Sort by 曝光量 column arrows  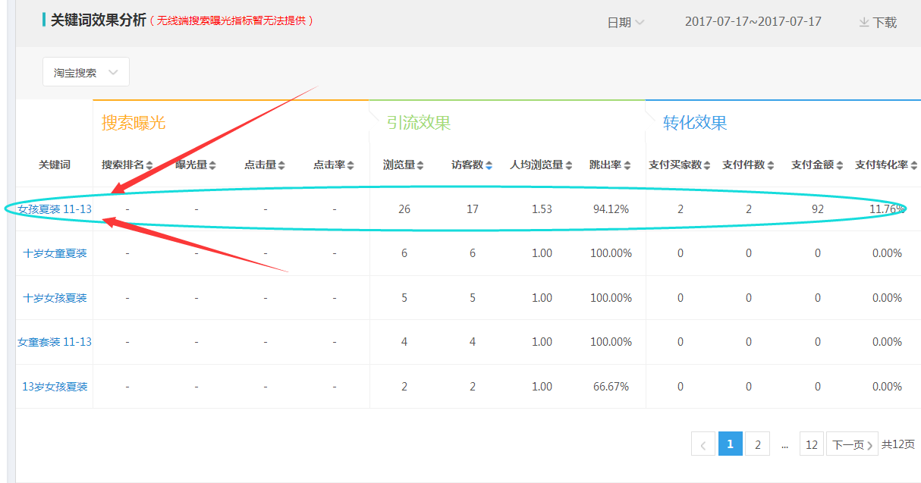pos(212,165)
